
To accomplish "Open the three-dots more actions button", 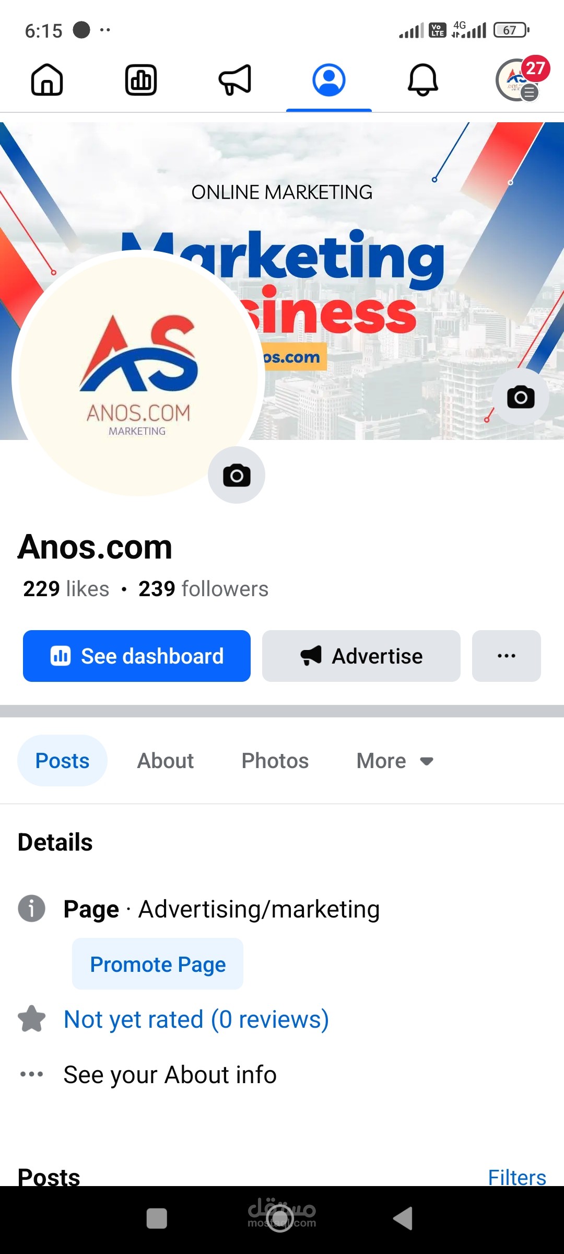I will click(507, 656).
